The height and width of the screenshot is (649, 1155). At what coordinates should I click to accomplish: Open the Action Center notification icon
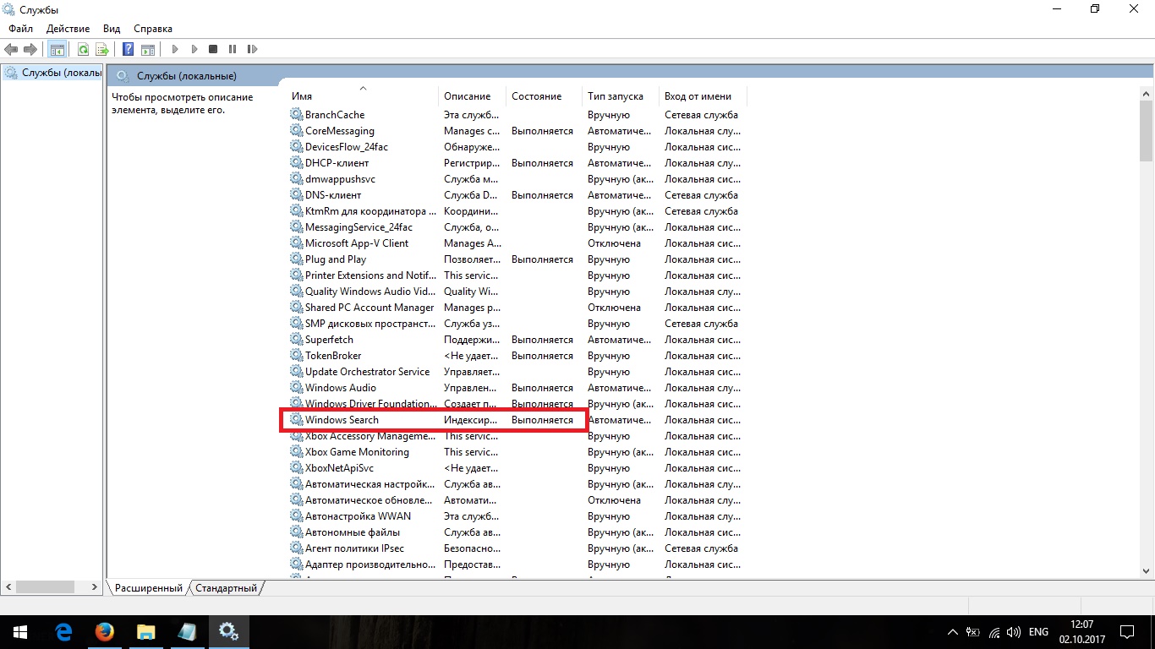tap(1127, 632)
